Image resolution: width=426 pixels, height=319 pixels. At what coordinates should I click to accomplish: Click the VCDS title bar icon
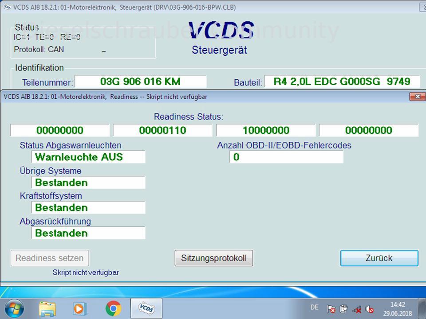(7, 7)
